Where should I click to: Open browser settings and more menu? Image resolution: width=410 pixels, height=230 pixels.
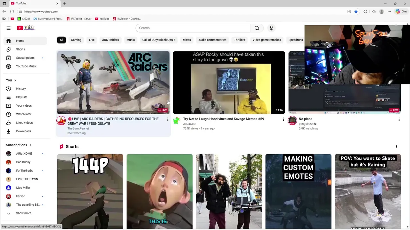[x=389, y=11]
